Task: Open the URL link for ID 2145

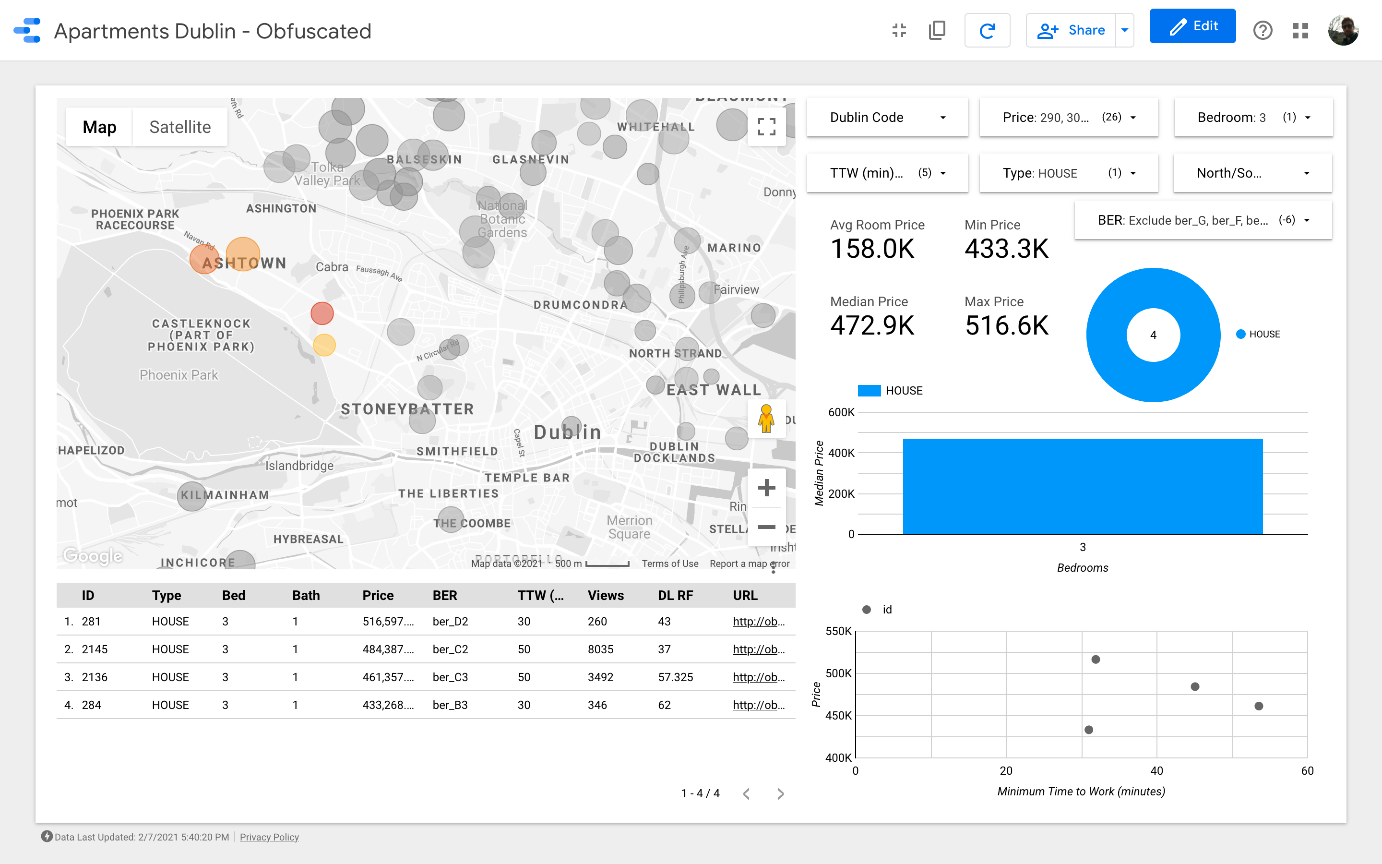Action: tap(758, 650)
